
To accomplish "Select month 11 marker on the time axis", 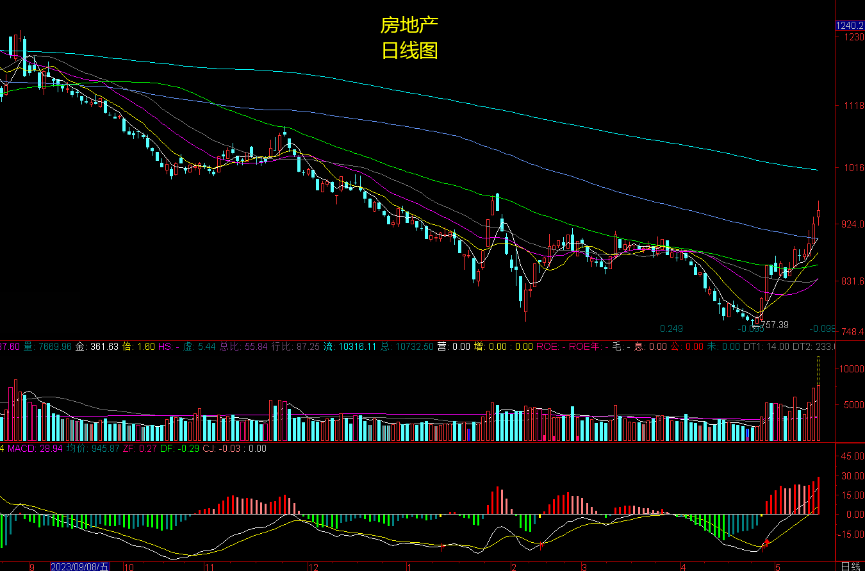I will click(x=209, y=567).
